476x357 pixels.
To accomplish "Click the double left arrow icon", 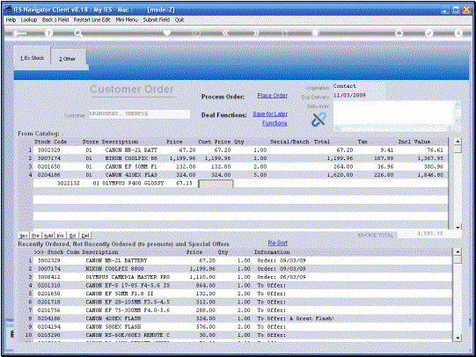I will pos(225,33).
